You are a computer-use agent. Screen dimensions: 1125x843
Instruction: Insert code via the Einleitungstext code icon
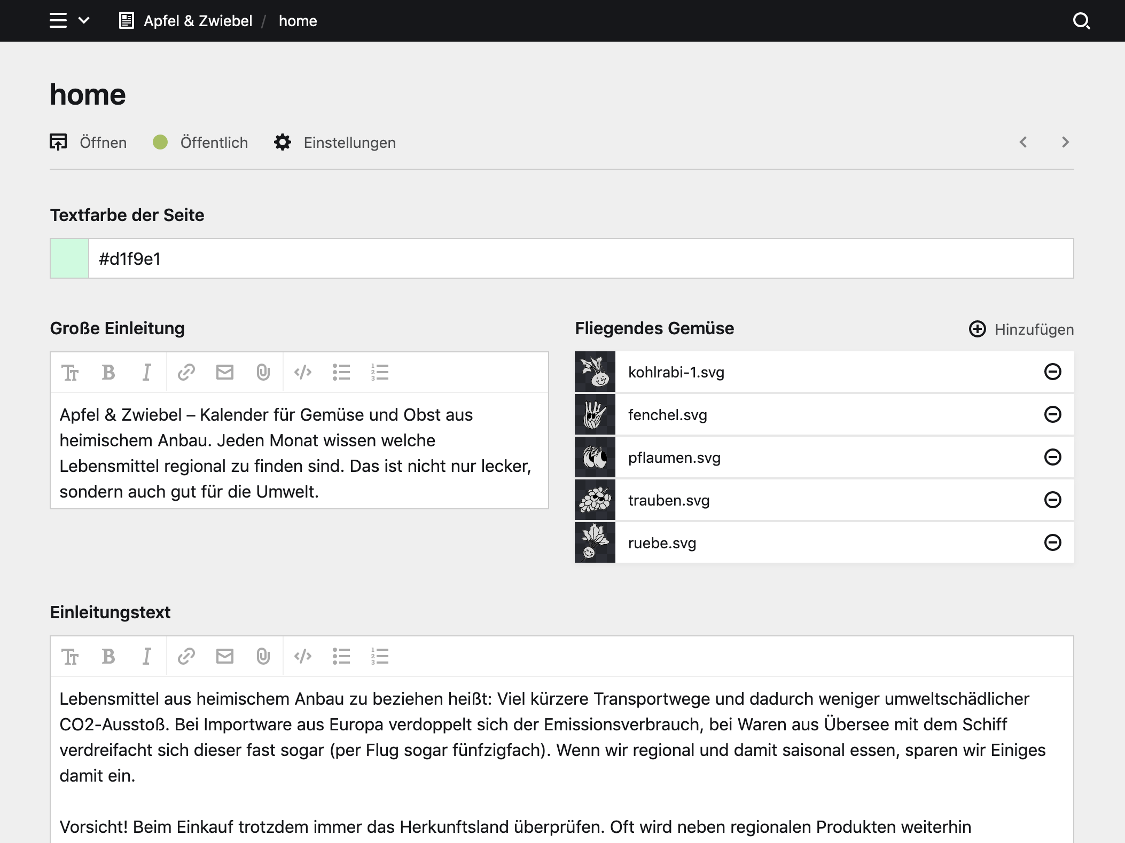303,657
